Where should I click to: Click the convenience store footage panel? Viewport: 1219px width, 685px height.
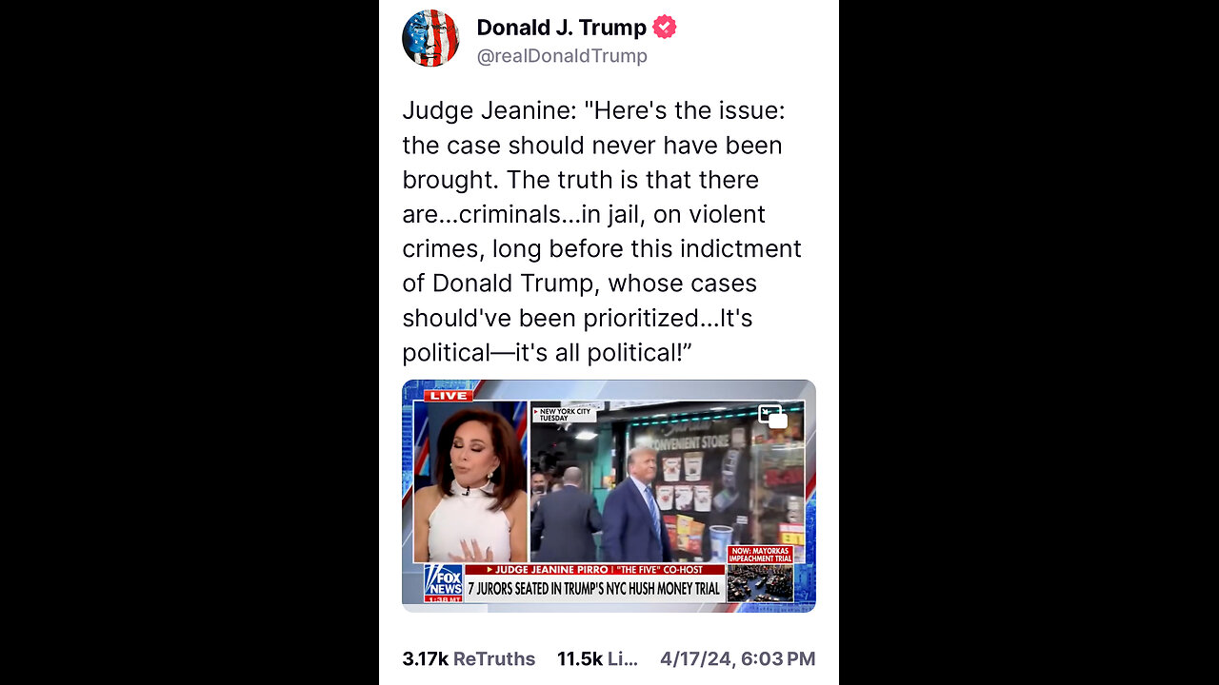click(667, 481)
